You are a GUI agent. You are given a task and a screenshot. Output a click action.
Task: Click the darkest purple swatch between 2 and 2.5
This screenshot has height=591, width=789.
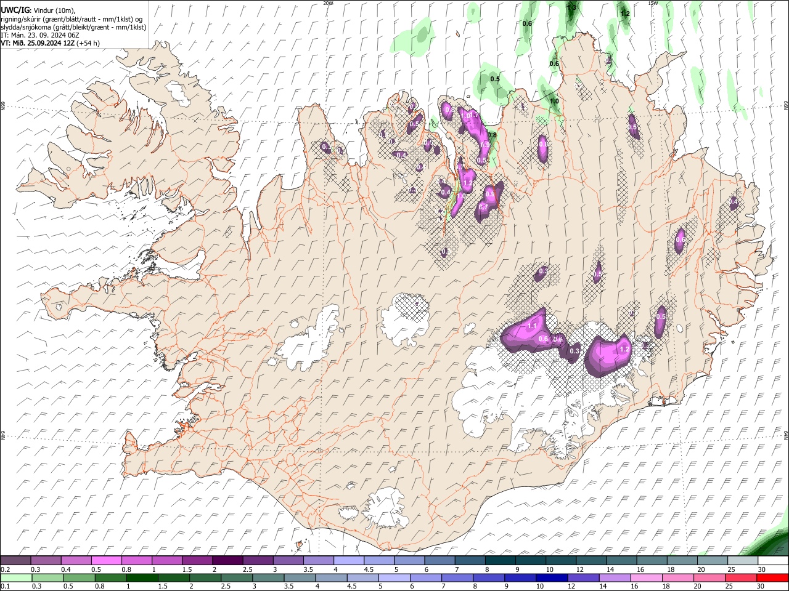point(227,561)
